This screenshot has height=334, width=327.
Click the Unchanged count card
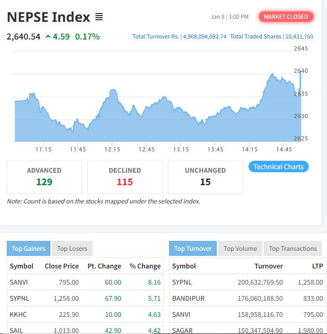point(205,177)
